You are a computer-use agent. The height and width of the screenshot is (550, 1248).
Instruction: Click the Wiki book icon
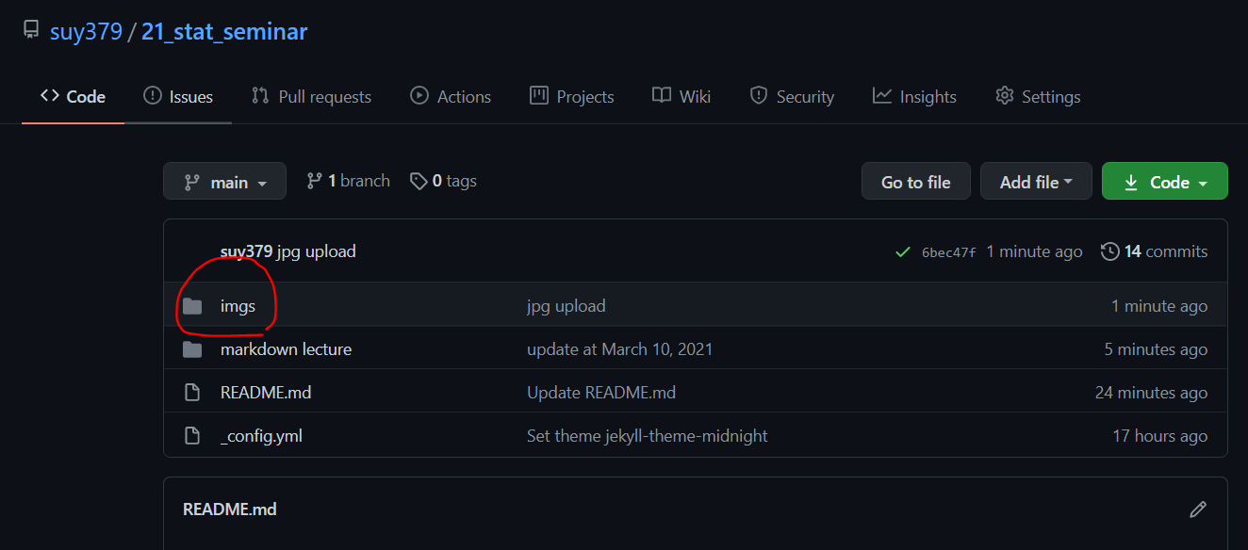click(662, 96)
